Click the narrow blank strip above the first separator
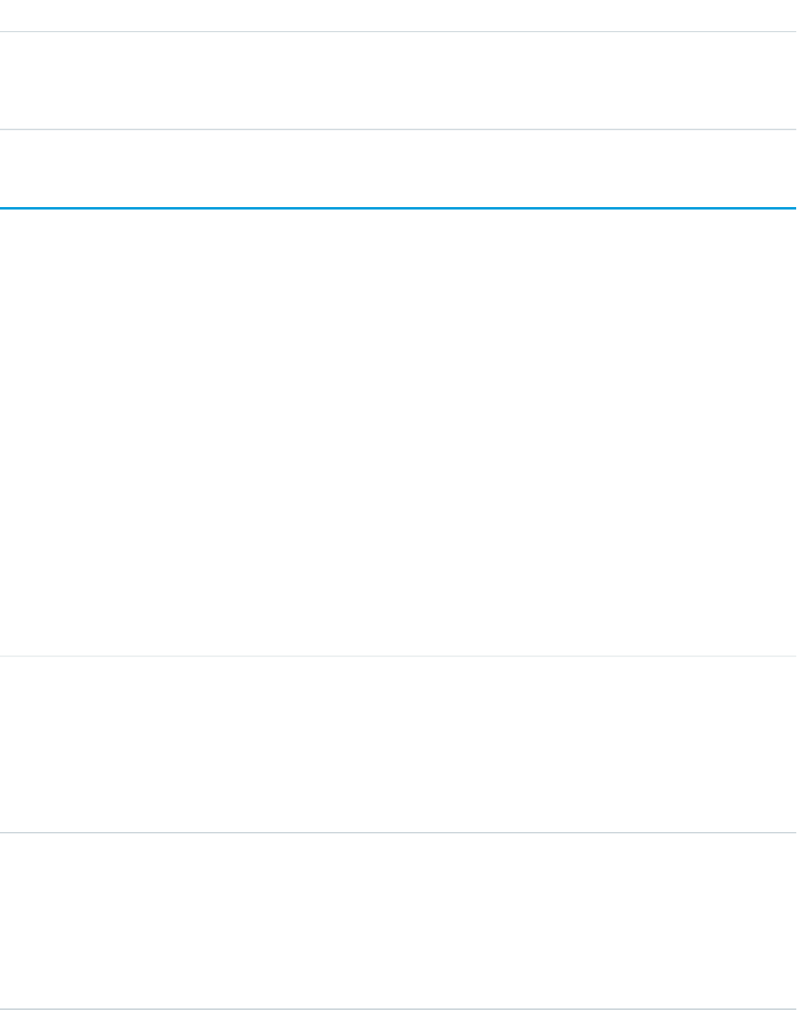Image resolution: width=797 pixels, height=1010 pixels. (x=398, y=16)
